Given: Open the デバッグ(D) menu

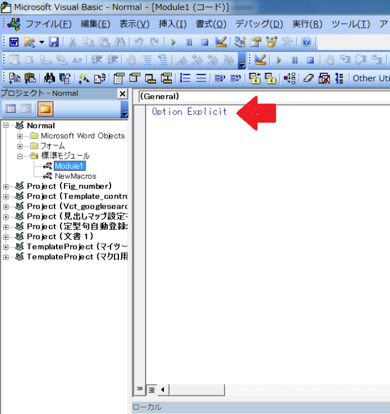Looking at the screenshot, I should [259, 24].
